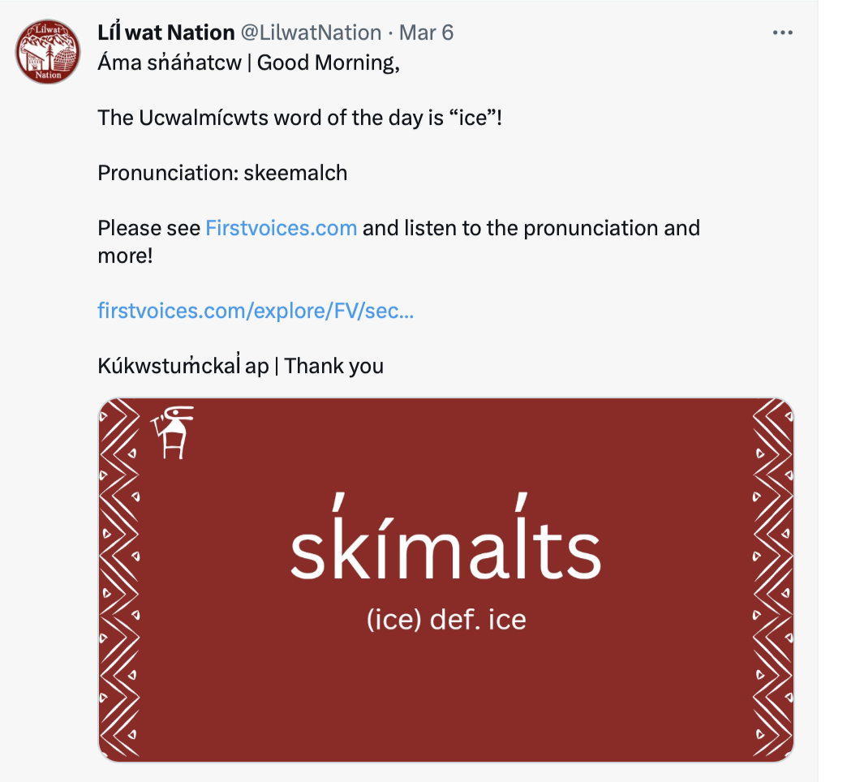
Task: Click the empty red area below the caption
Action: pos(446,698)
